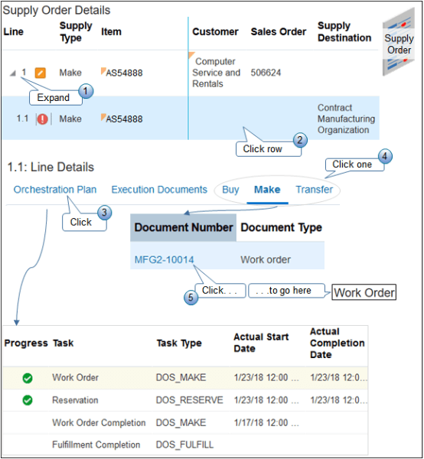Click the Item column header
This screenshot has width=424, height=459.
click(x=111, y=31)
